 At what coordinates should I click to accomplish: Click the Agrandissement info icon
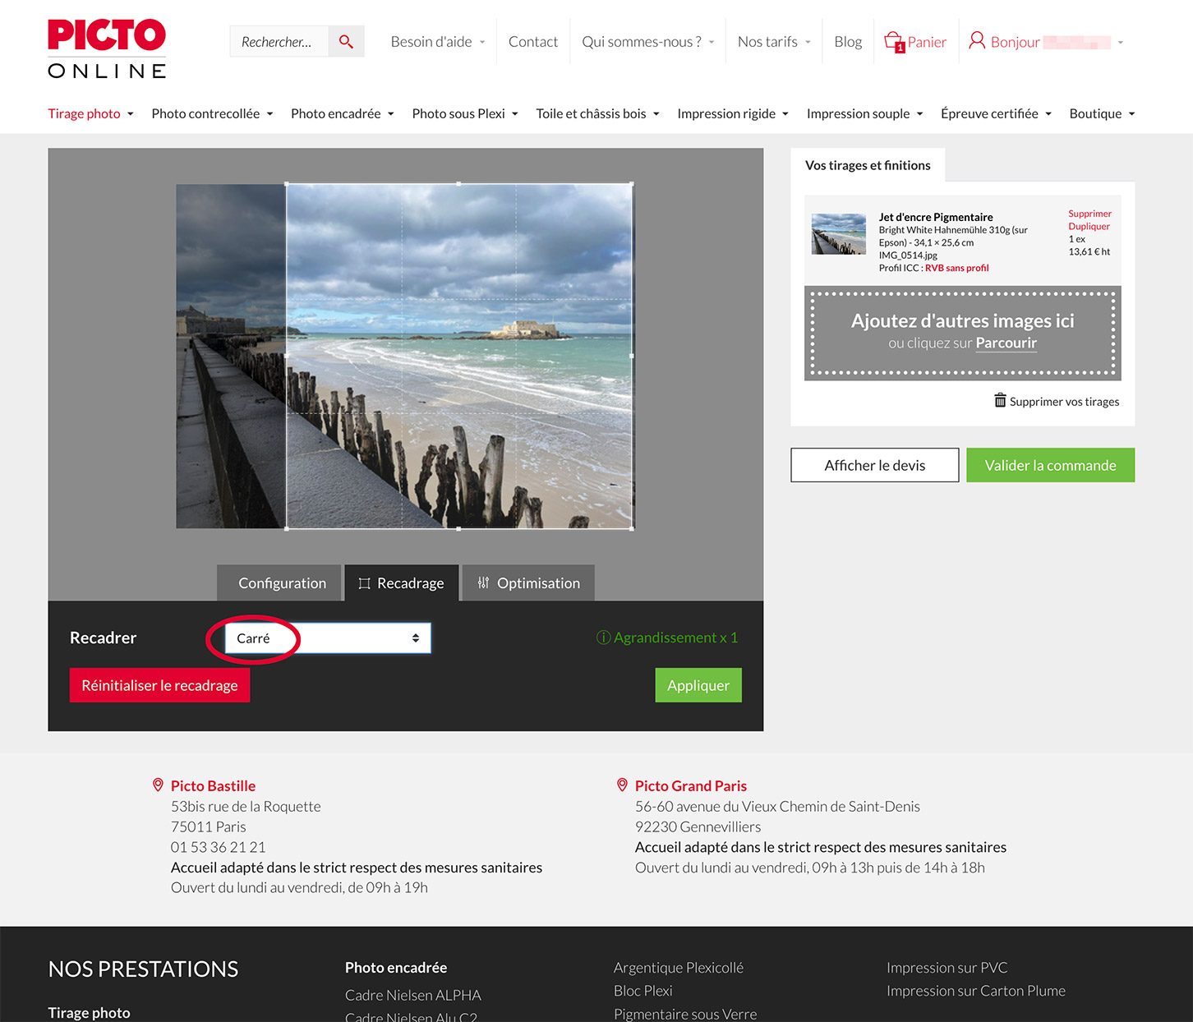(603, 638)
